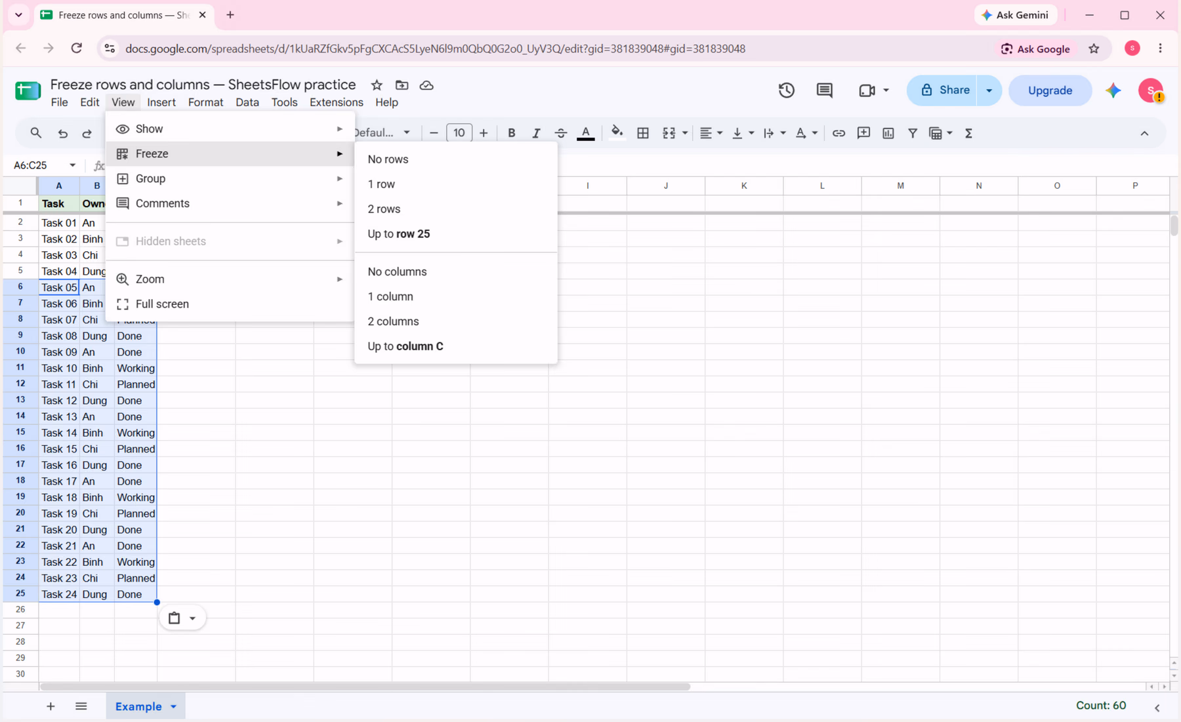Click the insert comment icon

tap(863, 133)
